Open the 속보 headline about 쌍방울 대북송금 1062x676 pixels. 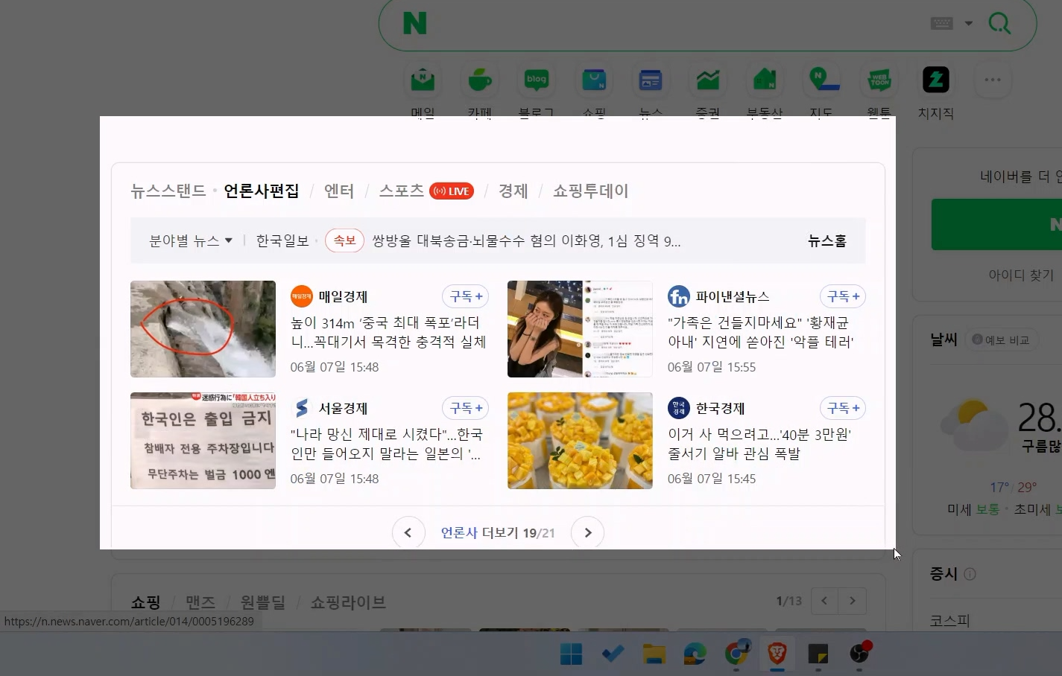click(526, 240)
